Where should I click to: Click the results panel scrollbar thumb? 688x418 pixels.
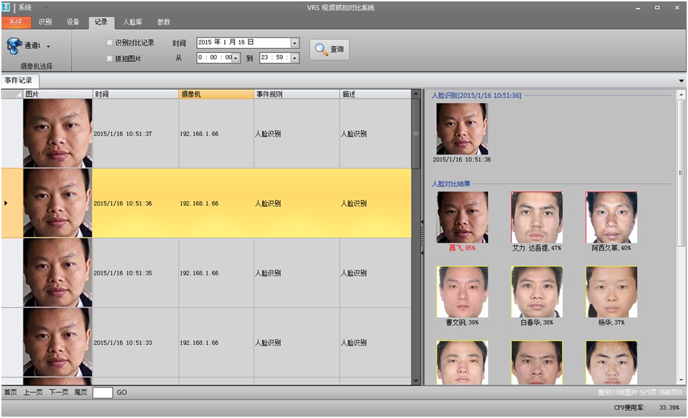pos(681,172)
